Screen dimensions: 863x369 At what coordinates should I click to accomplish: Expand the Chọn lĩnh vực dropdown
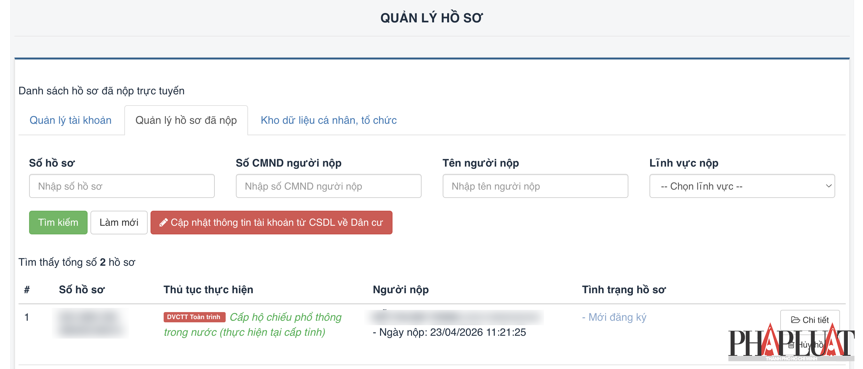coord(742,186)
